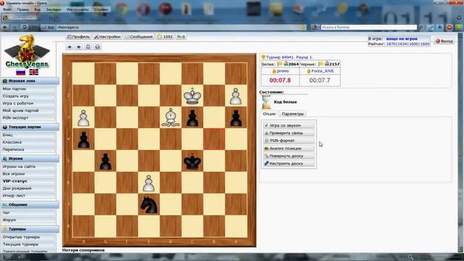464x261 pixels.
Task: Click the 'Сообщения' button
Action: pyautogui.click(x=138, y=37)
